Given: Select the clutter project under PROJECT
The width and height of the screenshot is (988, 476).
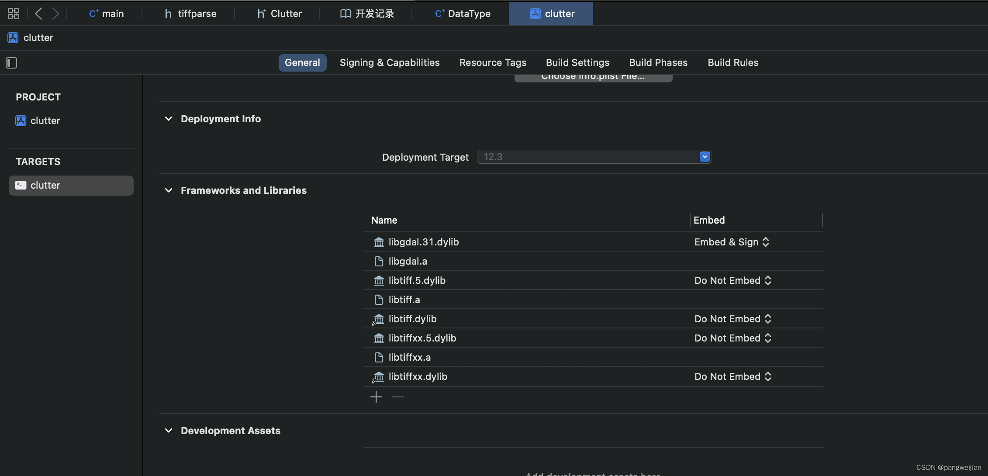Looking at the screenshot, I should [x=45, y=121].
